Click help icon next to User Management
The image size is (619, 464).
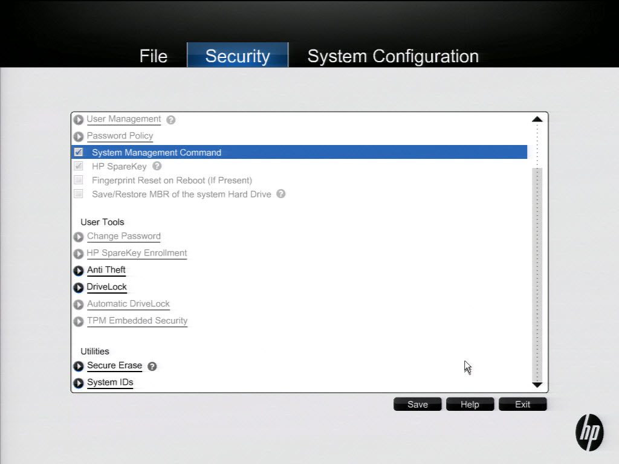tap(171, 120)
